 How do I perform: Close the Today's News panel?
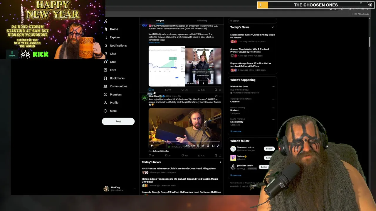(272, 27)
